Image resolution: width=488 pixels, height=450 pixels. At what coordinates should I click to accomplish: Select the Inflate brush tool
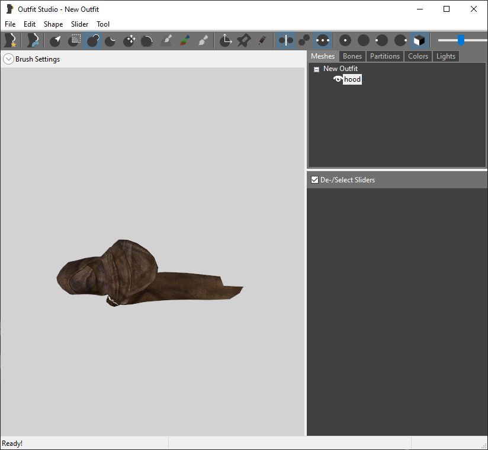pos(92,40)
